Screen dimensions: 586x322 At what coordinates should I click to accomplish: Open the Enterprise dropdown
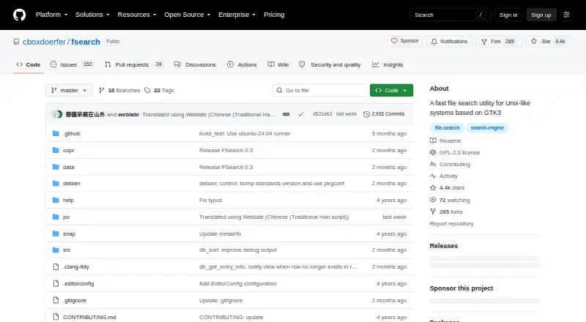click(237, 15)
